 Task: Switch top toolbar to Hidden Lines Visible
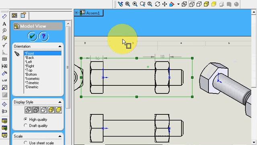[x=192, y=4]
